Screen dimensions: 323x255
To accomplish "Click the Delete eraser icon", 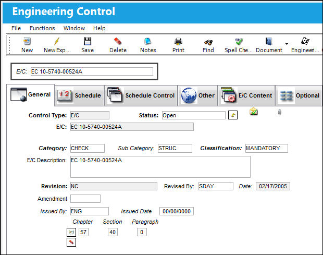I will 118,41.
